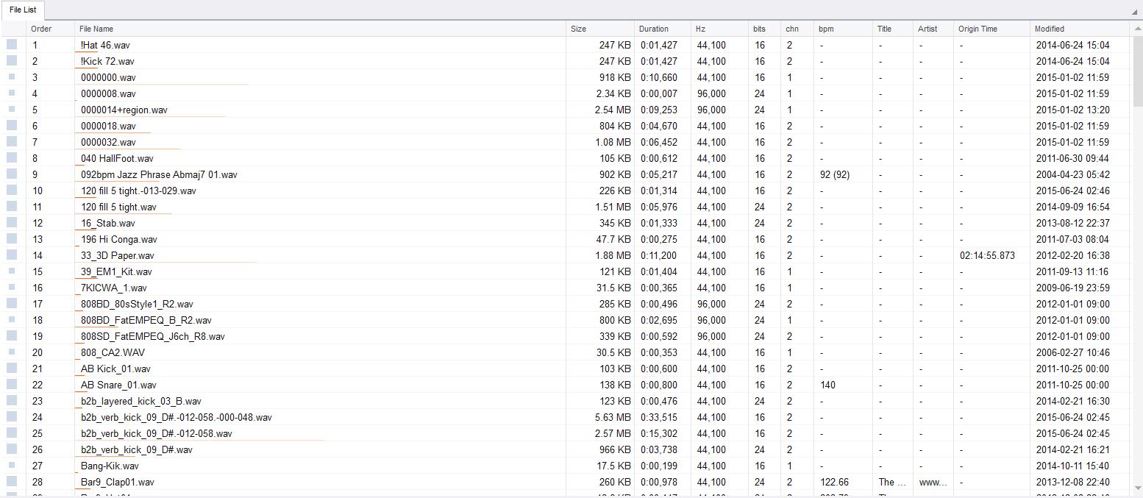The height and width of the screenshot is (498, 1143).
Task: Click the orange progress bar under 33_3D Paper.wav
Action: pos(165,262)
